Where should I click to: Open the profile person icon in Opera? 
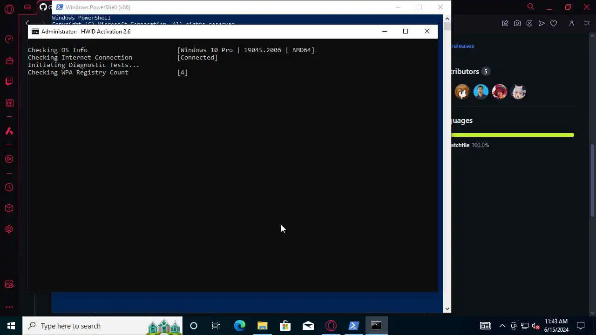point(572,23)
